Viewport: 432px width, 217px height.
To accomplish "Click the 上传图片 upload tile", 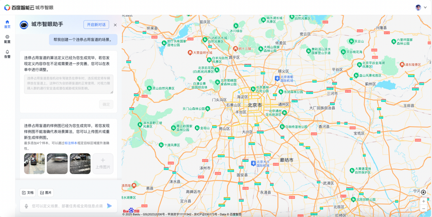I will pyautogui.click(x=103, y=163).
